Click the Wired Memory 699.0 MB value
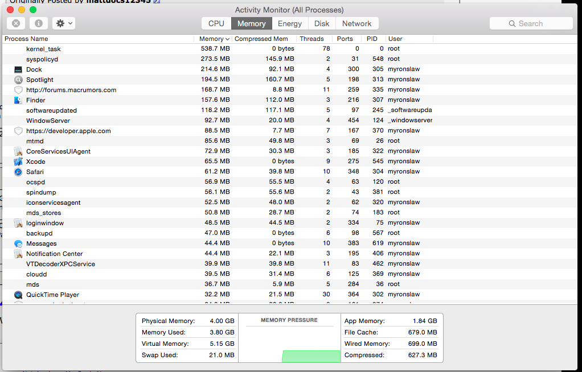Screen dimensions: 582x372 pos(423,344)
